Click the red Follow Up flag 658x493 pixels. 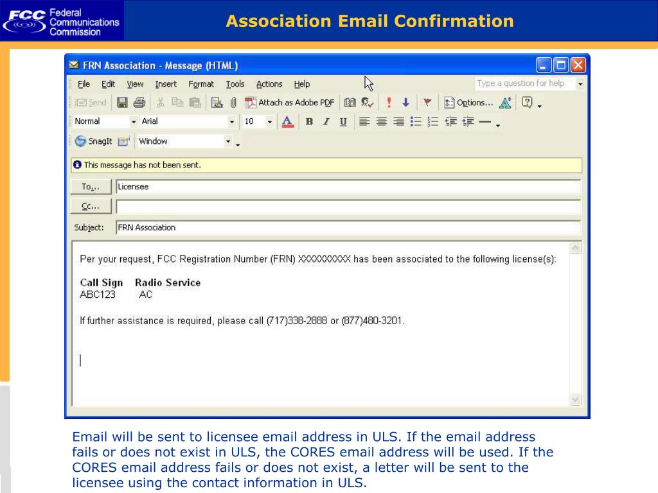pyautogui.click(x=427, y=102)
